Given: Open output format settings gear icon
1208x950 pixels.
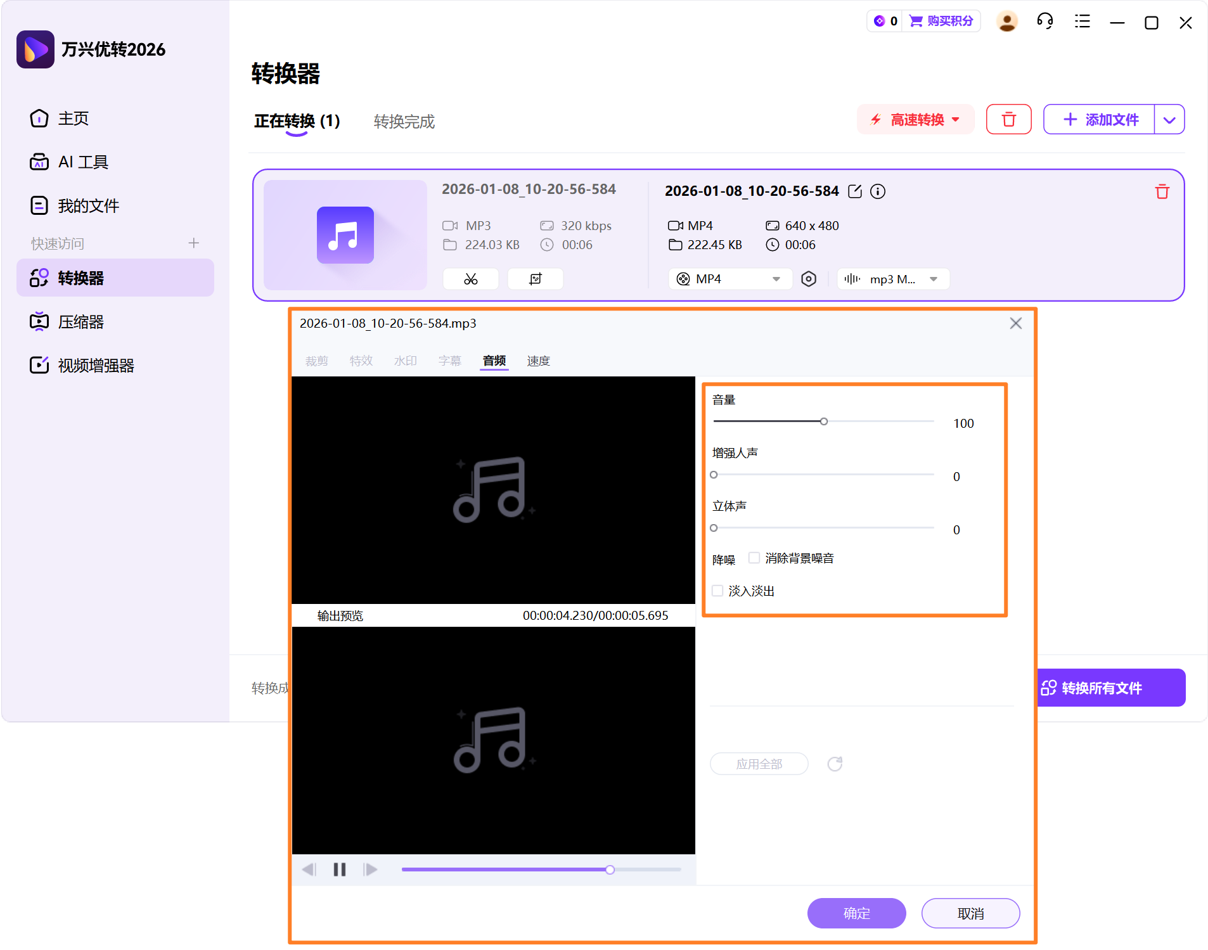Looking at the screenshot, I should tap(809, 278).
